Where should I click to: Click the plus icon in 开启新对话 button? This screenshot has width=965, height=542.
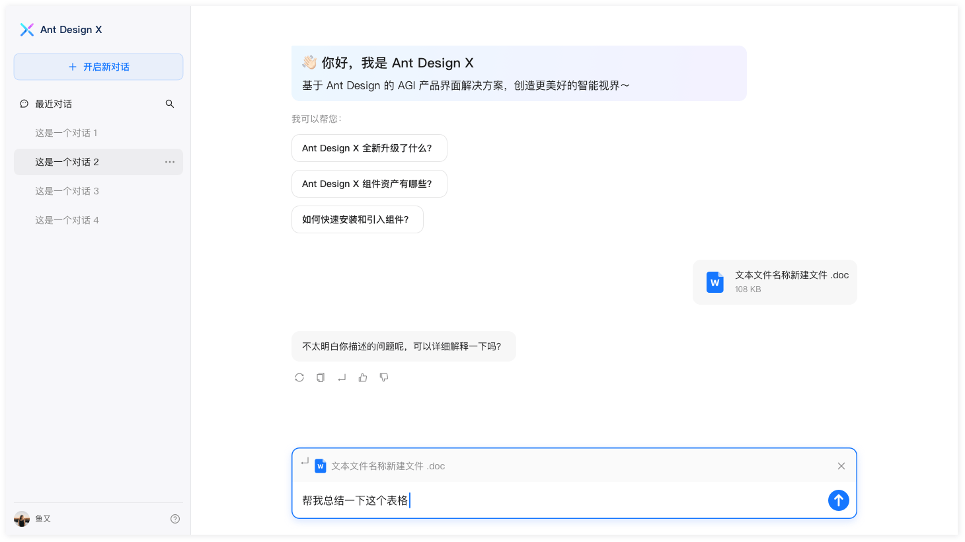click(x=73, y=67)
